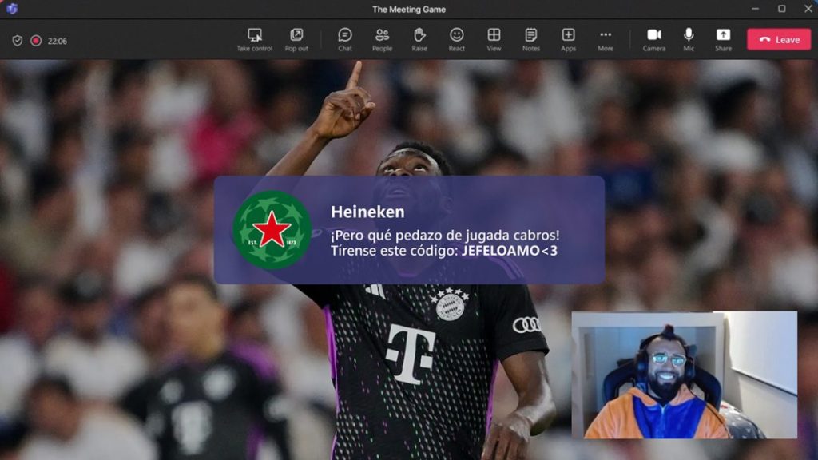Open the Share content tray
This screenshot has width=818, height=460.
pos(723,39)
